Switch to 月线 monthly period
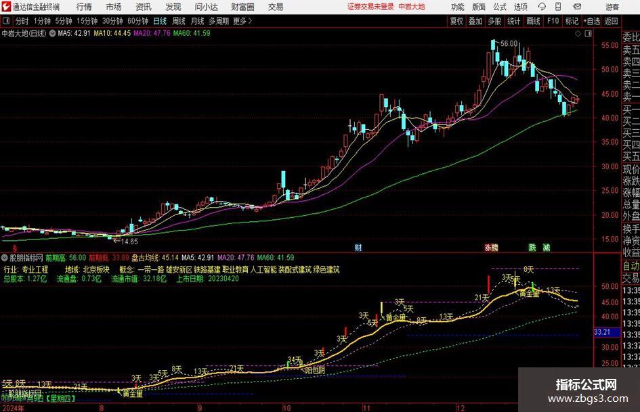The height and width of the screenshot is (412, 640). point(197,21)
